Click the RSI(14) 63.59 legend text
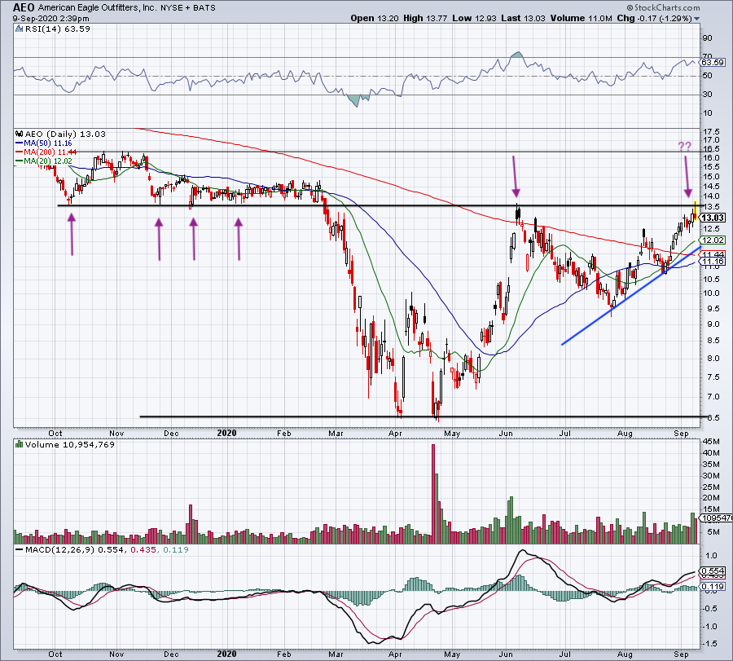Viewport: 733px width, 661px height. pos(58,29)
